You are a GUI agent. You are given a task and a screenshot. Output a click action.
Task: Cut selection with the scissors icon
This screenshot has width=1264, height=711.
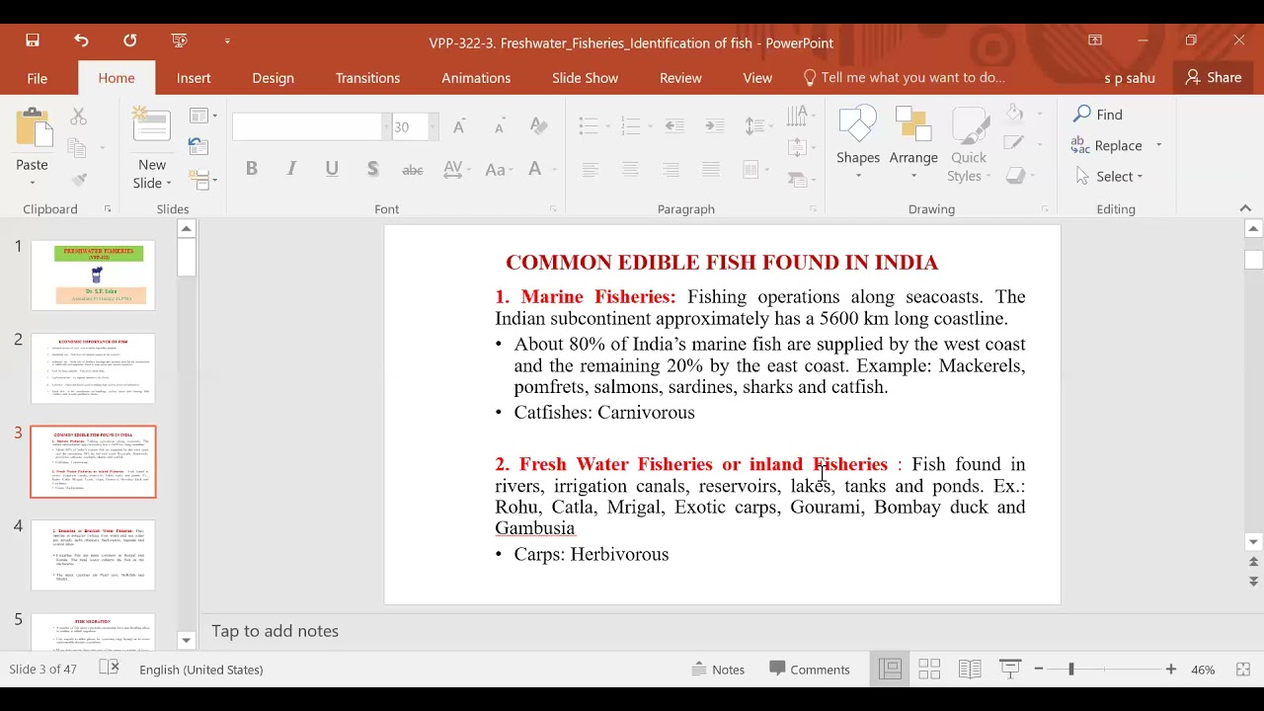78,117
